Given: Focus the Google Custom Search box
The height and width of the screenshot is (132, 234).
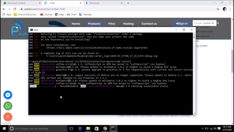Looking at the screenshot, I should coord(204,23).
